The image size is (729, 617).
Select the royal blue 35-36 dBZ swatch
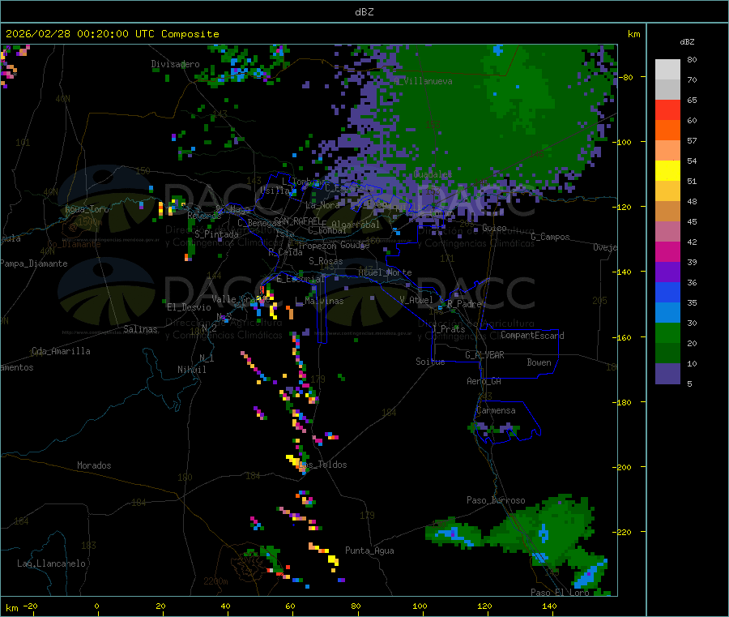(x=667, y=292)
